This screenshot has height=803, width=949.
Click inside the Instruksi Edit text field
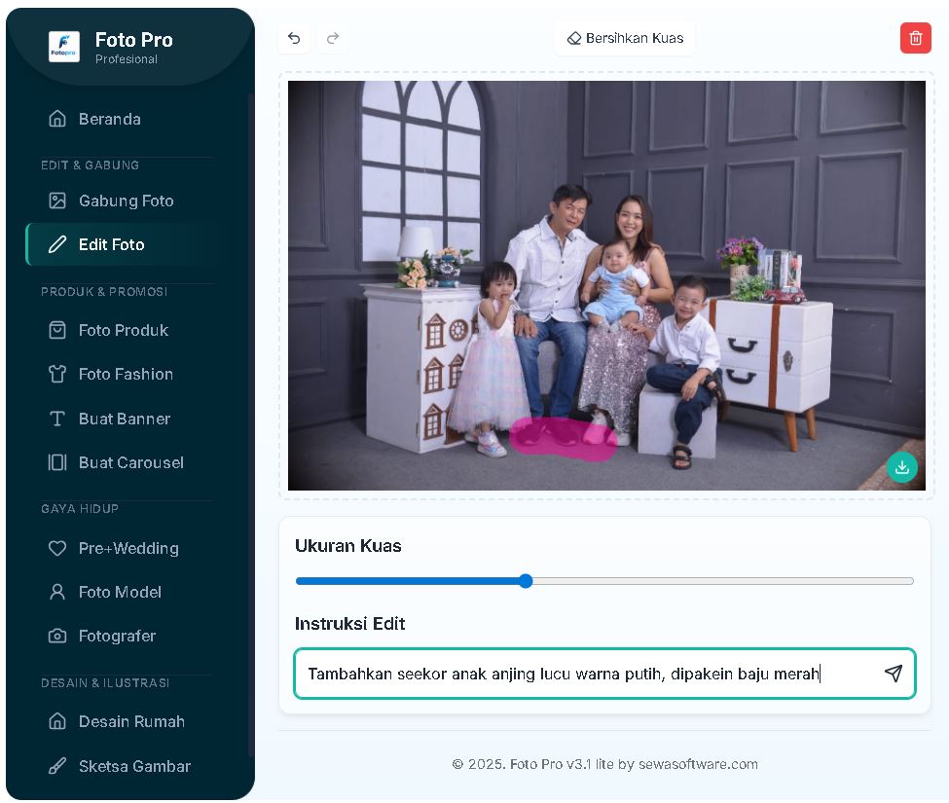(584, 674)
